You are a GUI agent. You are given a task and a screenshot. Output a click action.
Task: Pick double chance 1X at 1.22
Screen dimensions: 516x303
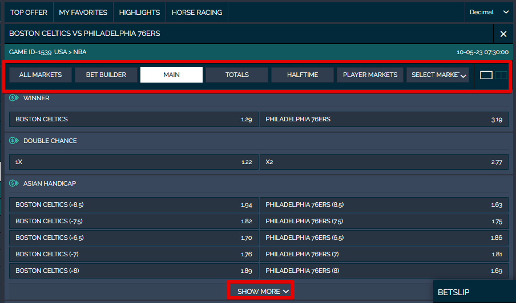coord(134,162)
